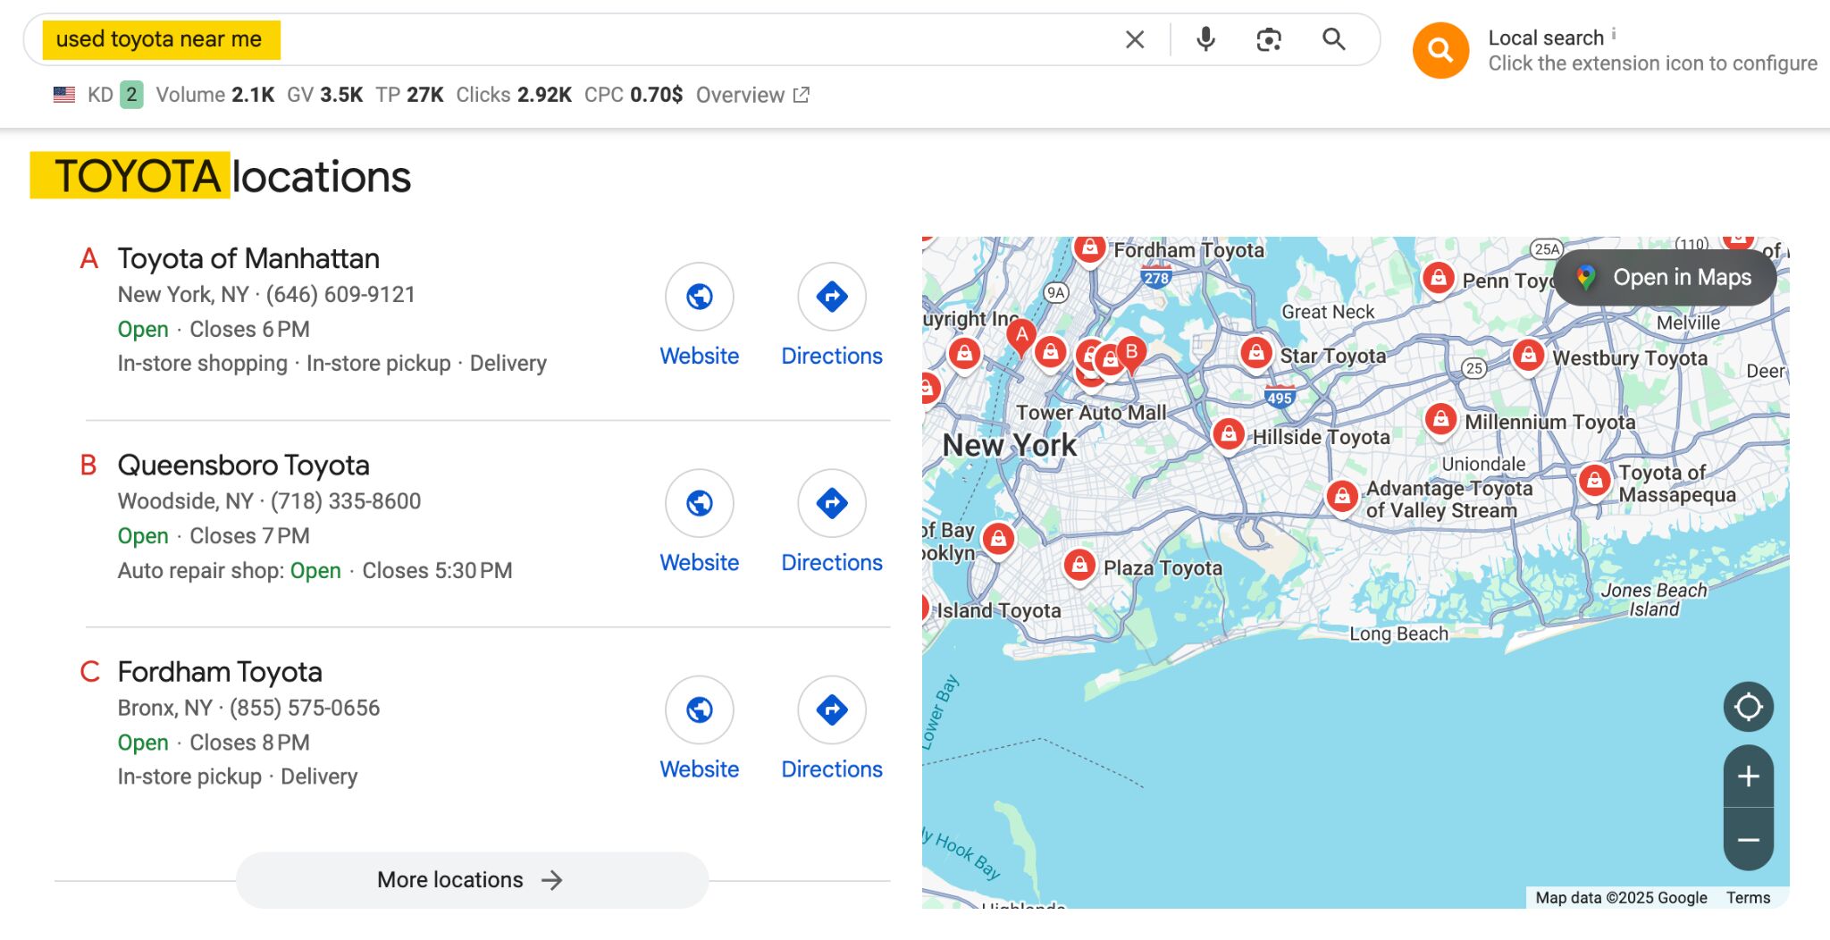Click the my-location target icon on map
The height and width of the screenshot is (940, 1830).
click(1748, 706)
